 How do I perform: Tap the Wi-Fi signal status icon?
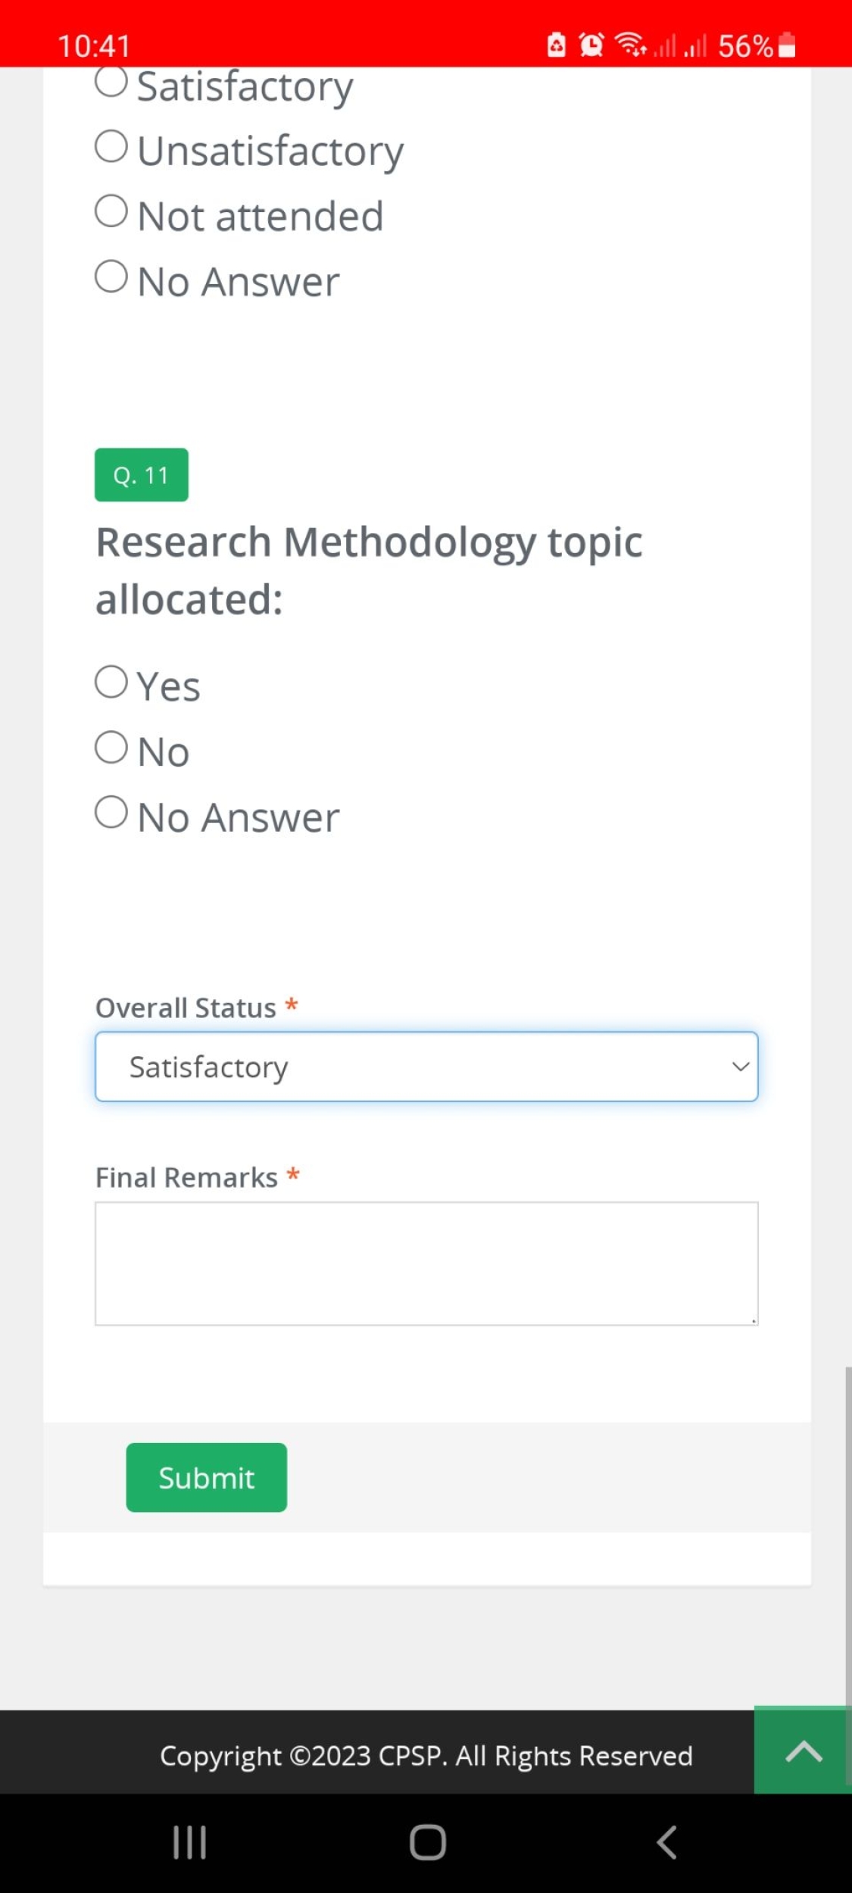[x=630, y=45]
